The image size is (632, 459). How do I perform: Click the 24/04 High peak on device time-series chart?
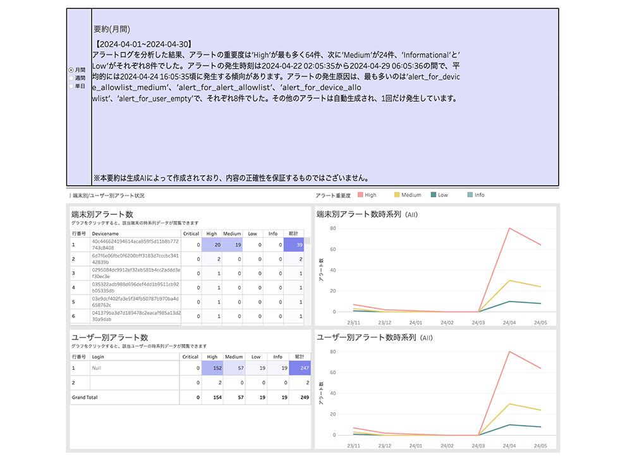tap(509, 228)
